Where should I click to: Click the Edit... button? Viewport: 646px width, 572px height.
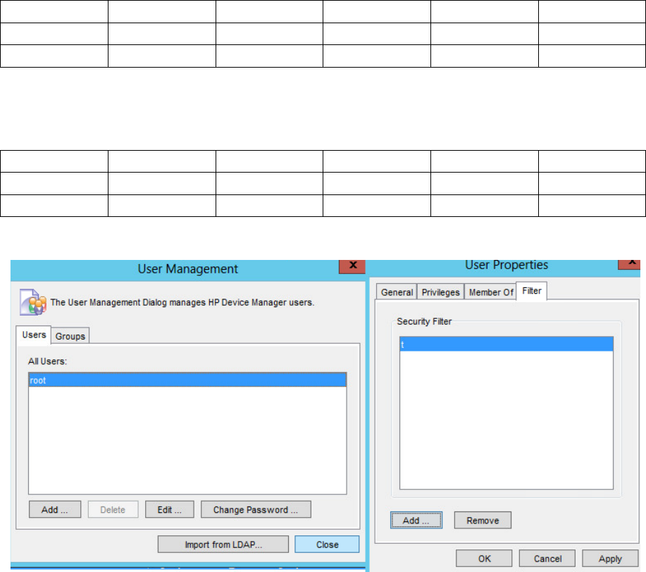169,509
